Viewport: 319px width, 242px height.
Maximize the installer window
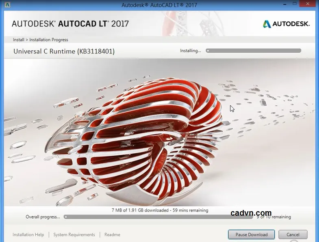(295, 4)
